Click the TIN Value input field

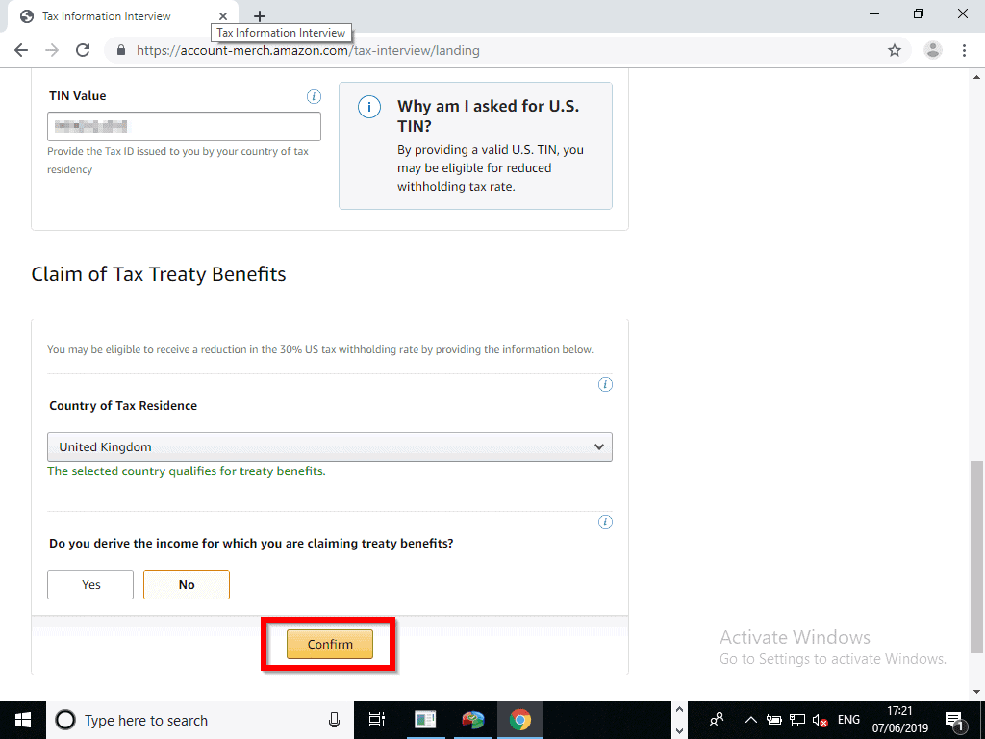[184, 126]
